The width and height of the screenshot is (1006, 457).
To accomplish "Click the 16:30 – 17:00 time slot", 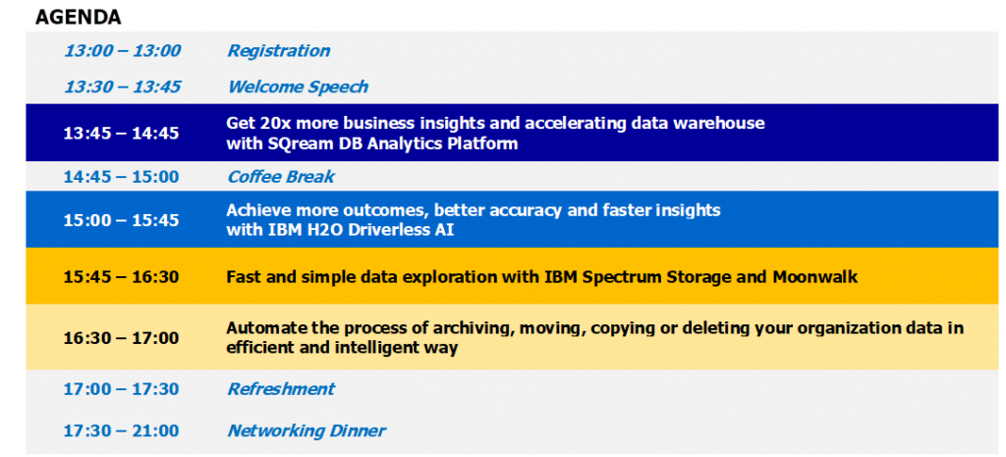I will (121, 338).
